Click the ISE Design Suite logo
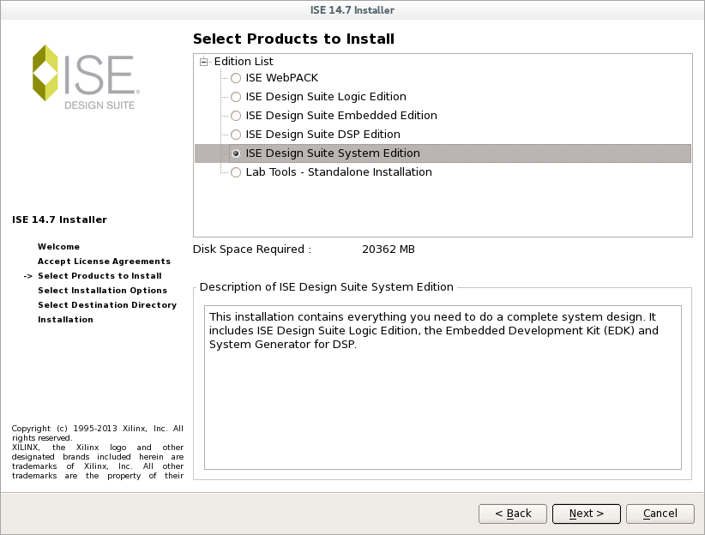Image resolution: width=705 pixels, height=535 pixels. pyautogui.click(x=86, y=77)
